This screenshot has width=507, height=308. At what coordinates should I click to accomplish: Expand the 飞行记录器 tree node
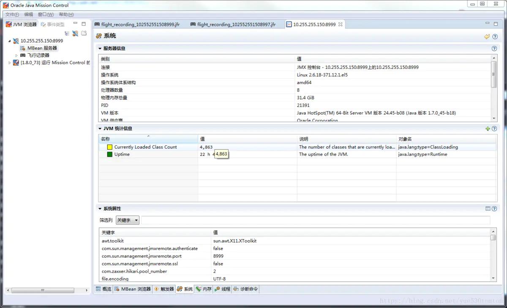pos(16,55)
